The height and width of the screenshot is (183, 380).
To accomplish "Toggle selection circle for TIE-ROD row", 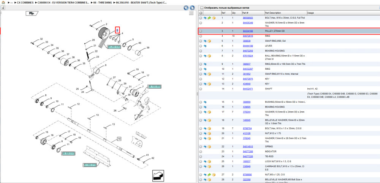I will pos(201,156).
